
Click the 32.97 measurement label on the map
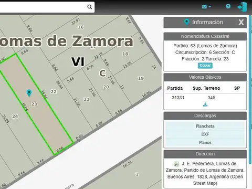76,22
